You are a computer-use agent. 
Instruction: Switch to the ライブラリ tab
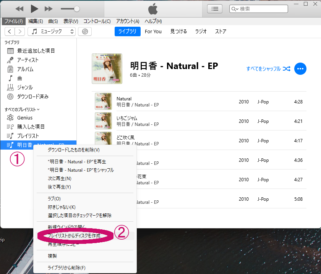point(127,32)
